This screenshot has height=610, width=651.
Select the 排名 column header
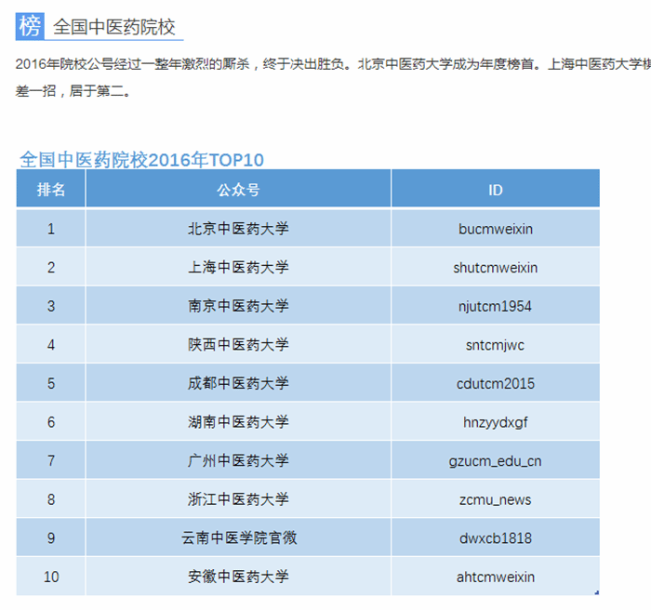point(51,190)
